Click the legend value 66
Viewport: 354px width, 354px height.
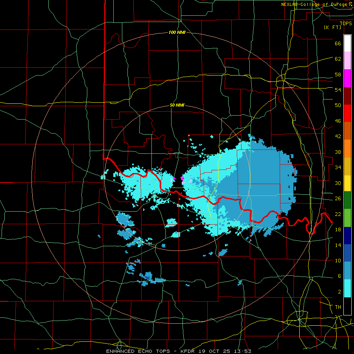tap(338, 43)
